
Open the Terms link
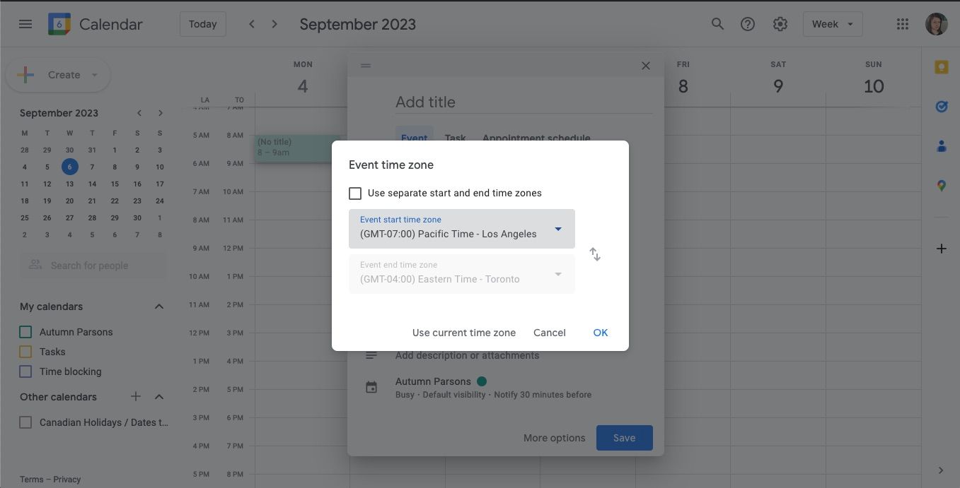tap(31, 480)
